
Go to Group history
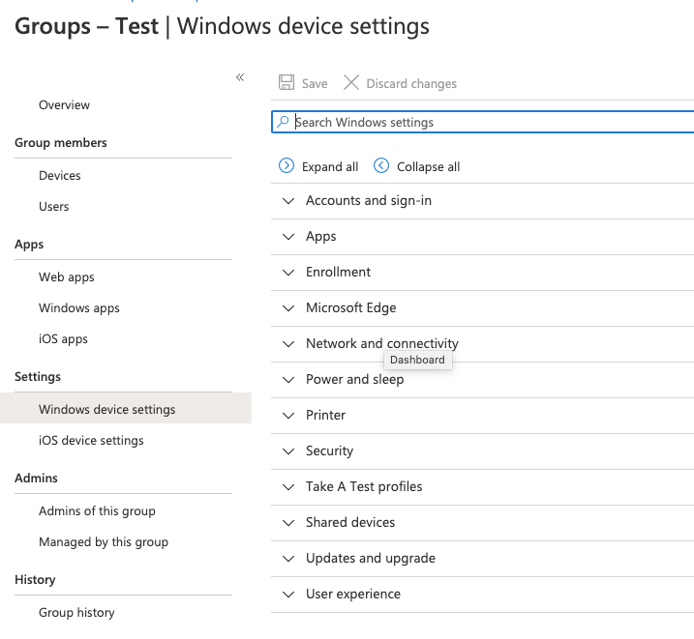pyautogui.click(x=76, y=612)
